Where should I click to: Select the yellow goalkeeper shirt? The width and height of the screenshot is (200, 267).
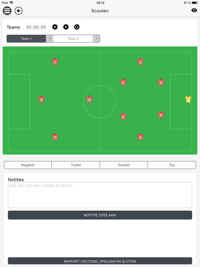tap(188, 99)
